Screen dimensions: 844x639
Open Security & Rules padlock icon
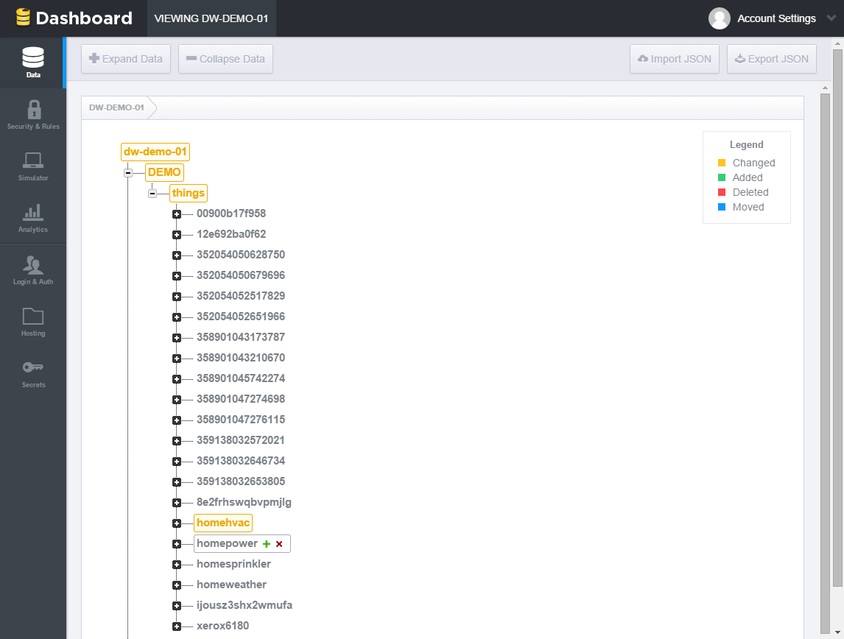click(x=33, y=110)
